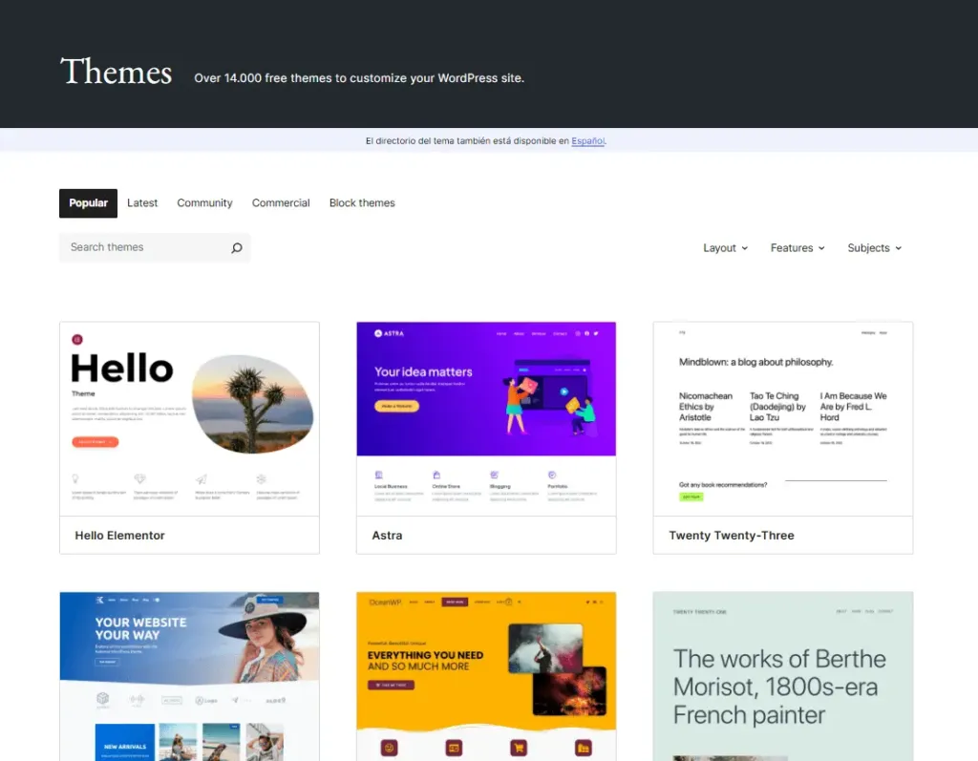Open the Berthe Morisot theme thumbnail
978x761 pixels.
click(x=783, y=676)
